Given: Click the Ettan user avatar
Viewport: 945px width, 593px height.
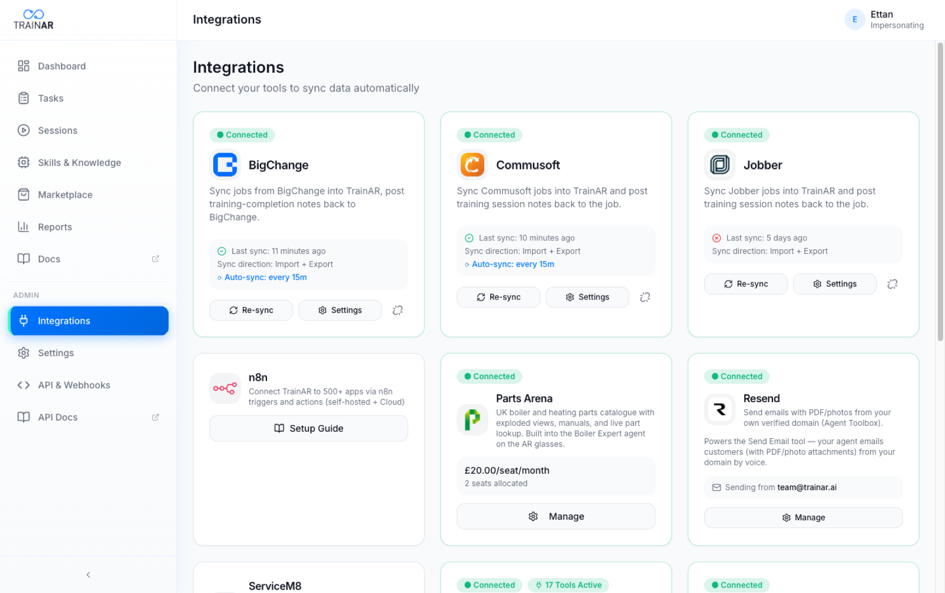Looking at the screenshot, I should click(855, 19).
